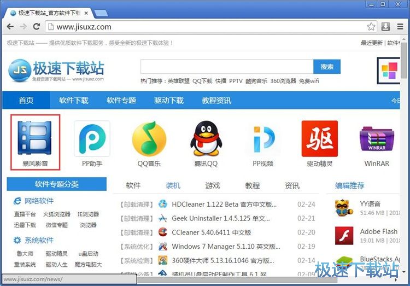The width and height of the screenshot is (410, 286).
Task: Open the 暴风影音 app icon
Action: pos(34,138)
